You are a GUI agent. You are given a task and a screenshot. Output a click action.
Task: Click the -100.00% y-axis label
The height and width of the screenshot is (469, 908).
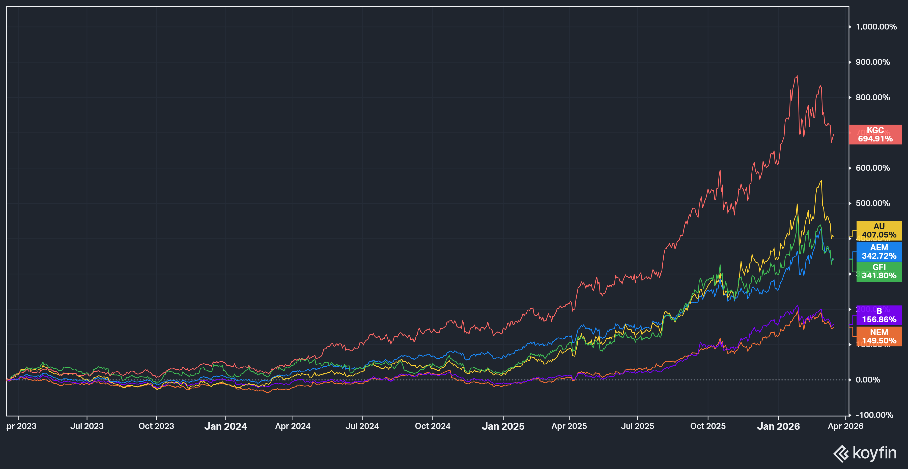coord(874,415)
